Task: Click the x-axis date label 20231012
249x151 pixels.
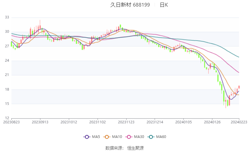Action: coord(69,122)
